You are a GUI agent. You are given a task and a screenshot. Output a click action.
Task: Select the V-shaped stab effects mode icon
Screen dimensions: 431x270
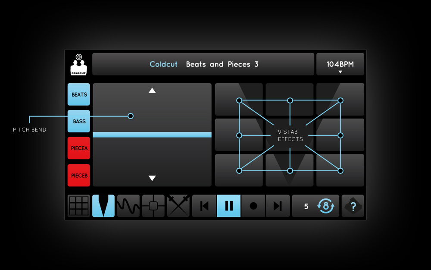(x=103, y=206)
